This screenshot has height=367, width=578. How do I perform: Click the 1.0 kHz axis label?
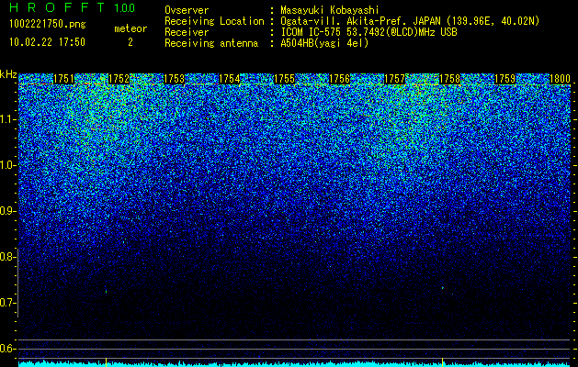point(7,165)
